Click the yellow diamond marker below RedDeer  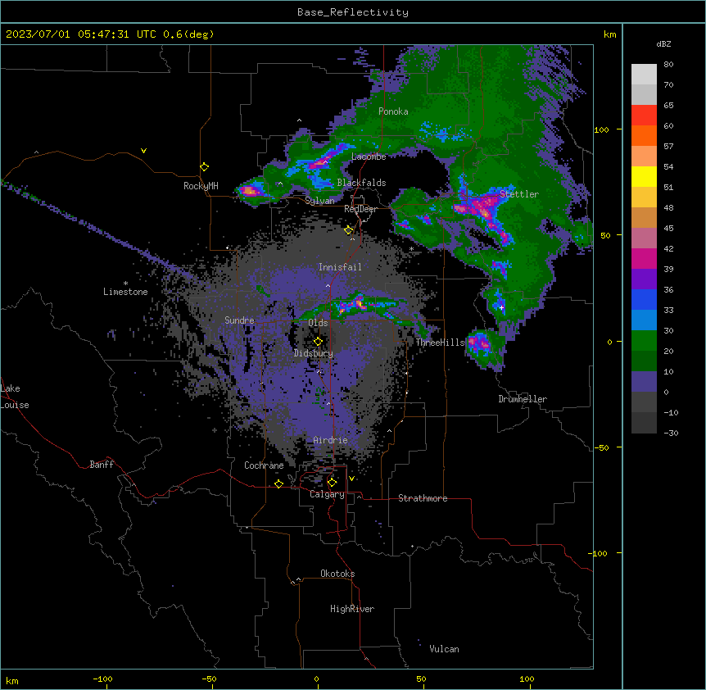click(x=349, y=230)
